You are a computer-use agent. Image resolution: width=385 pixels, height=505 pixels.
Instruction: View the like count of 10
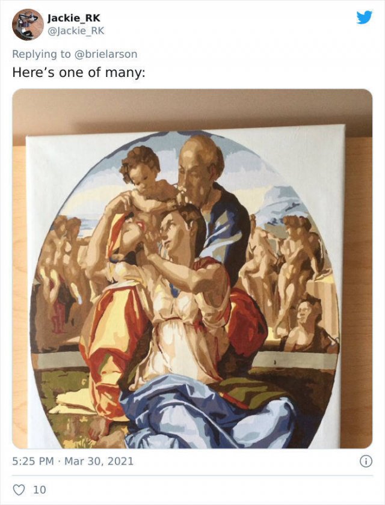point(40,490)
